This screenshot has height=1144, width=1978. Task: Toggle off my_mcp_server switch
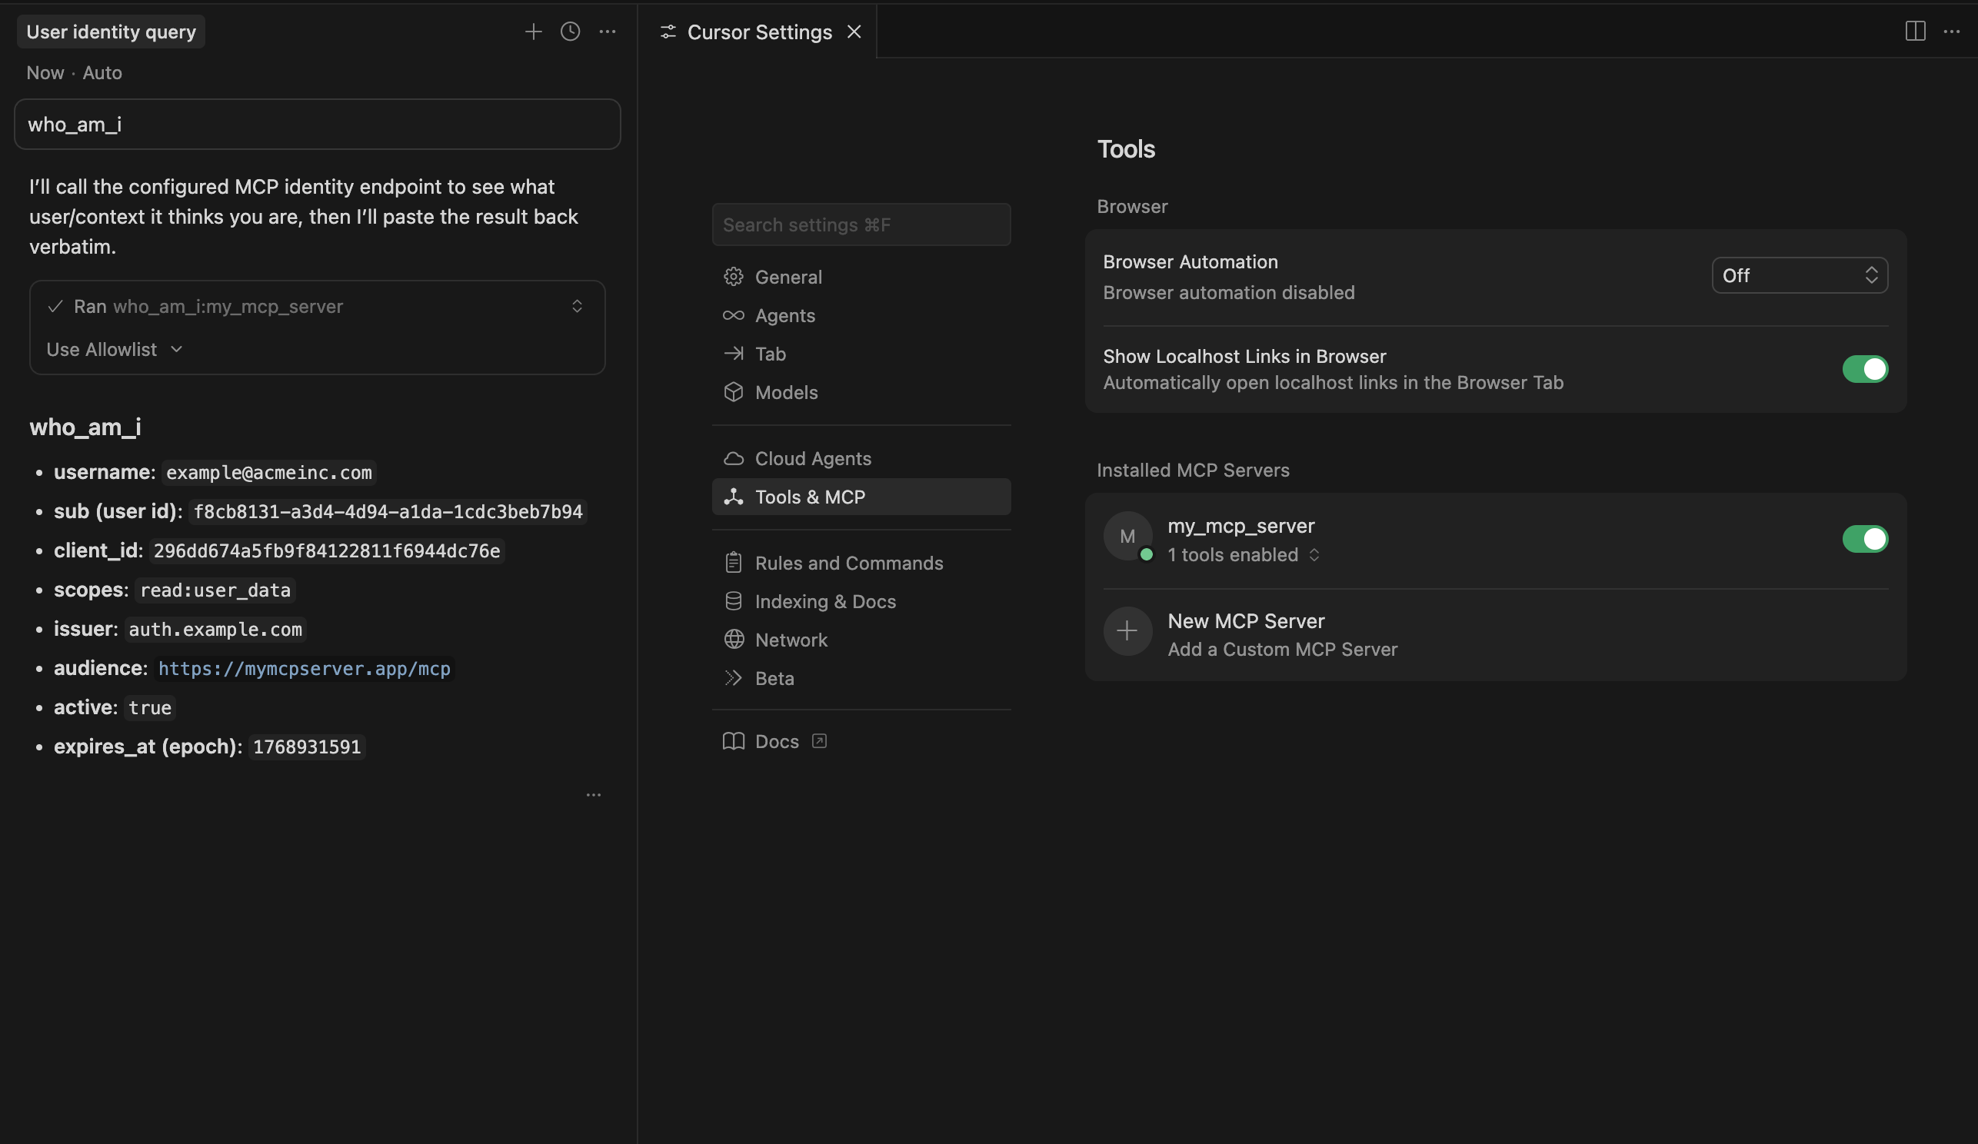(x=1864, y=539)
